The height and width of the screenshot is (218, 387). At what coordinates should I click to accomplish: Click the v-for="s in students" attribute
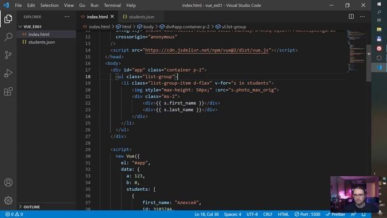(x=243, y=83)
